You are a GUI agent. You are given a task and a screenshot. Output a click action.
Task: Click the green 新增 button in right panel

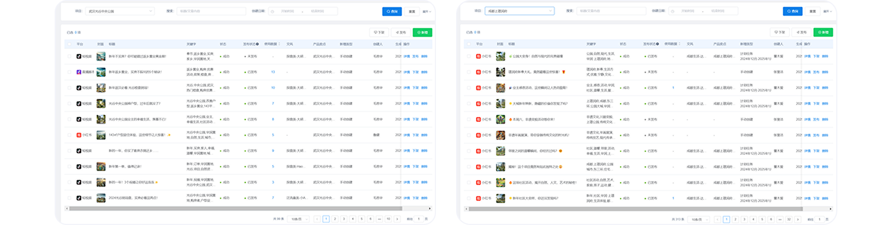(x=823, y=32)
